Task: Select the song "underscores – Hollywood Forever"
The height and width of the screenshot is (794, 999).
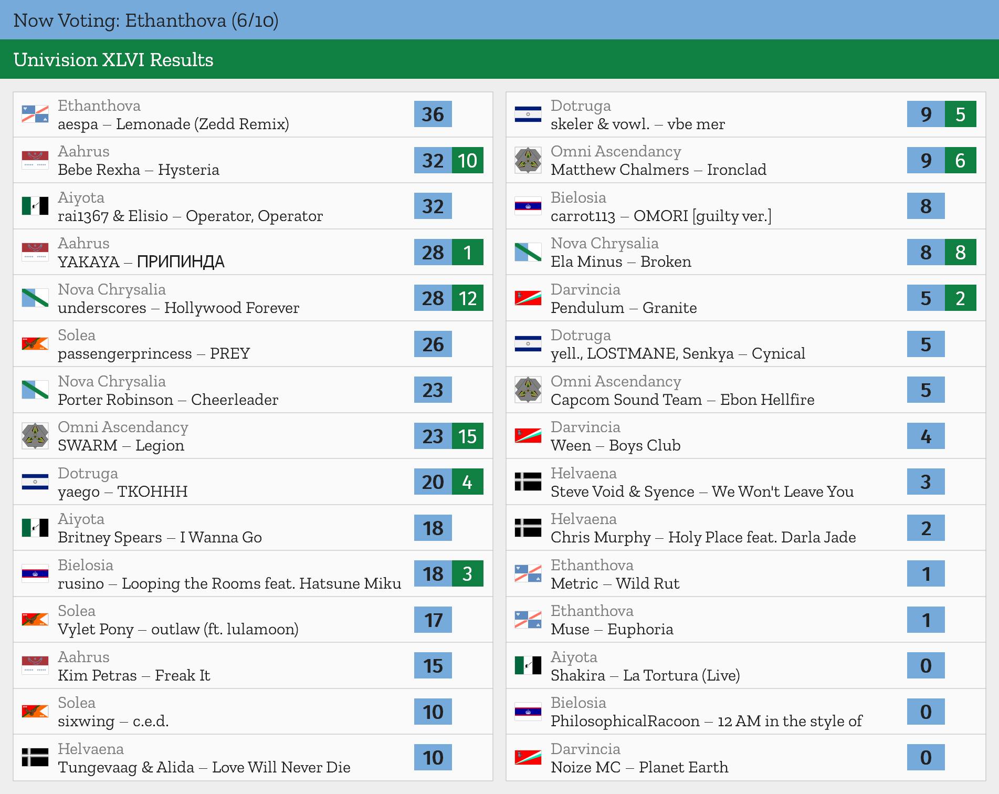Action: pos(178,308)
